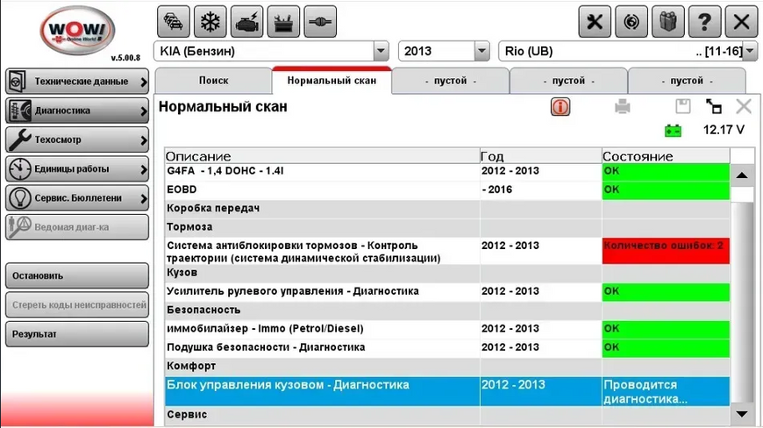Click the gift box icon
This screenshot has height=428, width=763.
click(x=668, y=22)
